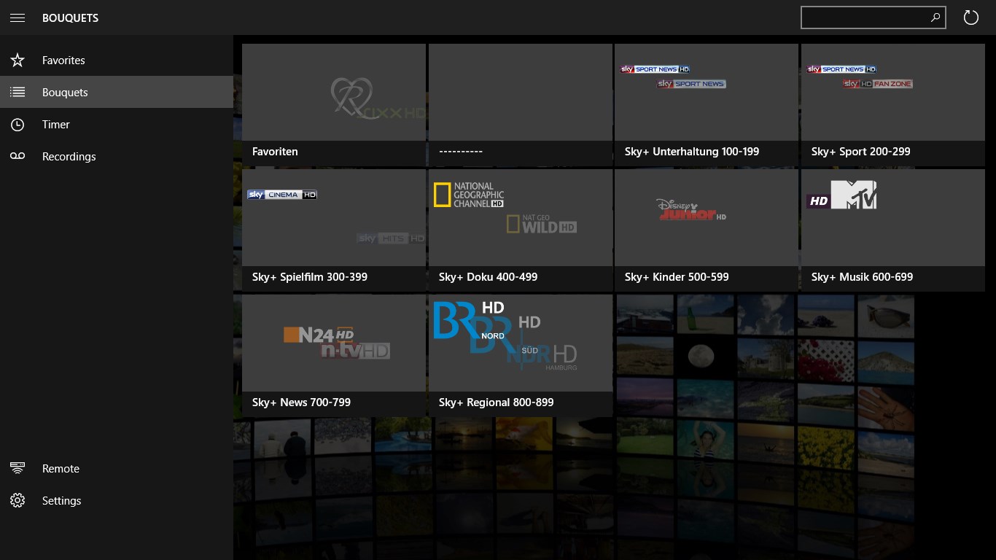Open Sky+ Musik 600-699 bouquet
The width and height of the screenshot is (996, 560).
pos(893,230)
